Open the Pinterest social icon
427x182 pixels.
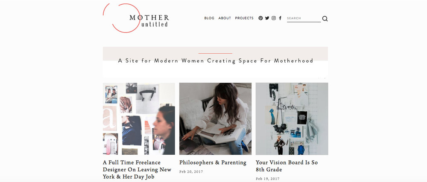pyautogui.click(x=260, y=18)
